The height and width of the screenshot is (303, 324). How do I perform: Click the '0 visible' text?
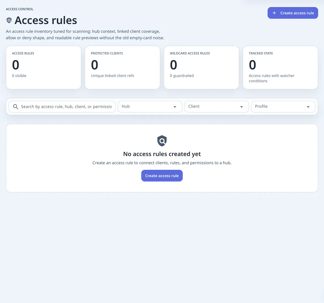19,76
